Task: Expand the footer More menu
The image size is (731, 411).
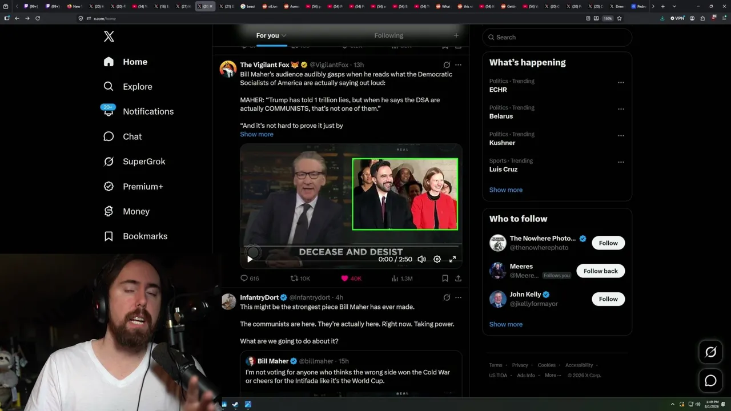Action: coord(552,375)
